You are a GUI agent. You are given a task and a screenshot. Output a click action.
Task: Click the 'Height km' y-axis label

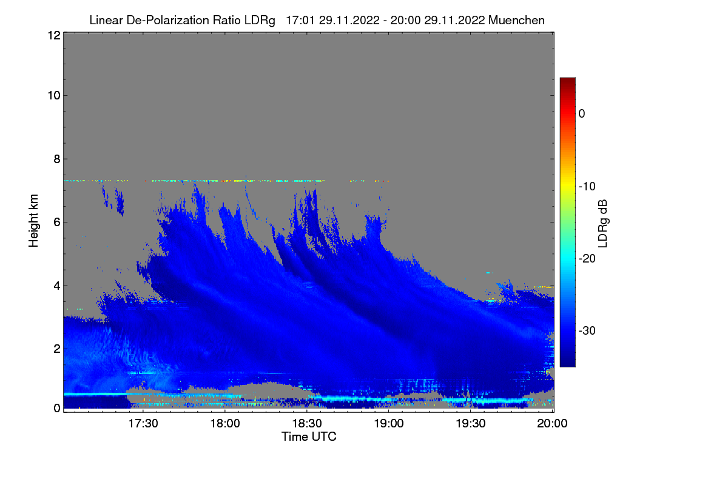click(34, 221)
